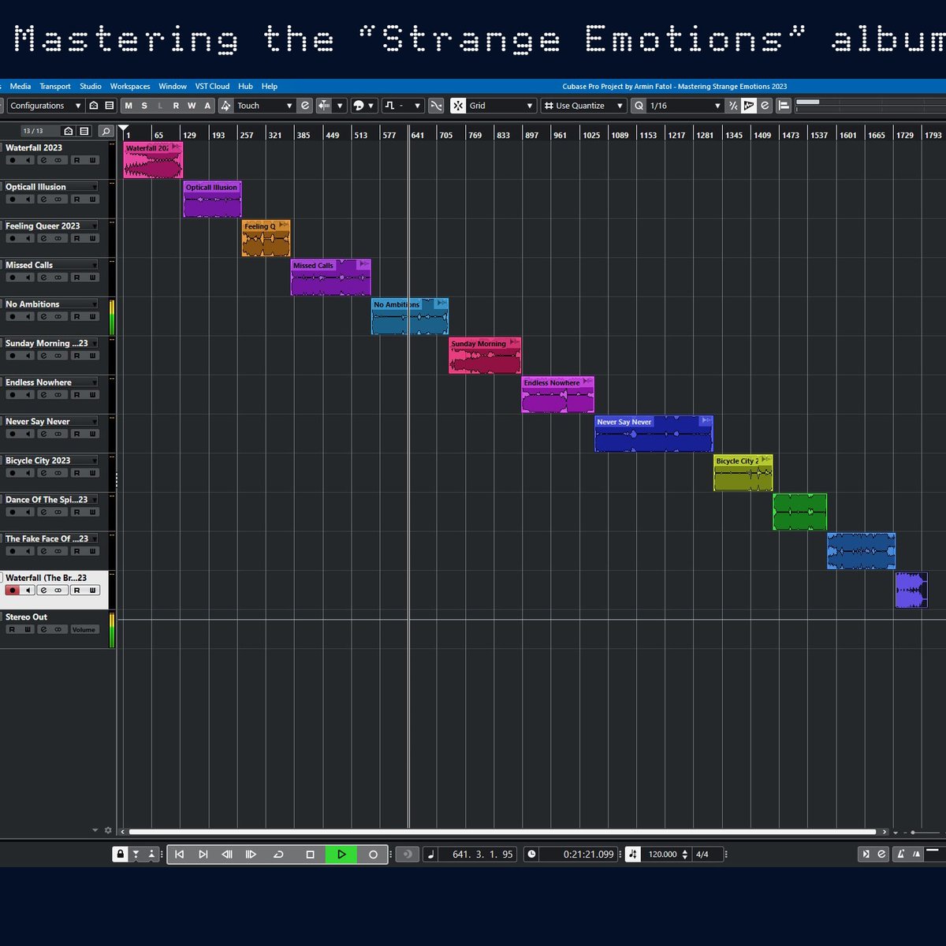The width and height of the screenshot is (946, 946).
Task: Click the Fast Forward transport button
Action: click(x=251, y=854)
